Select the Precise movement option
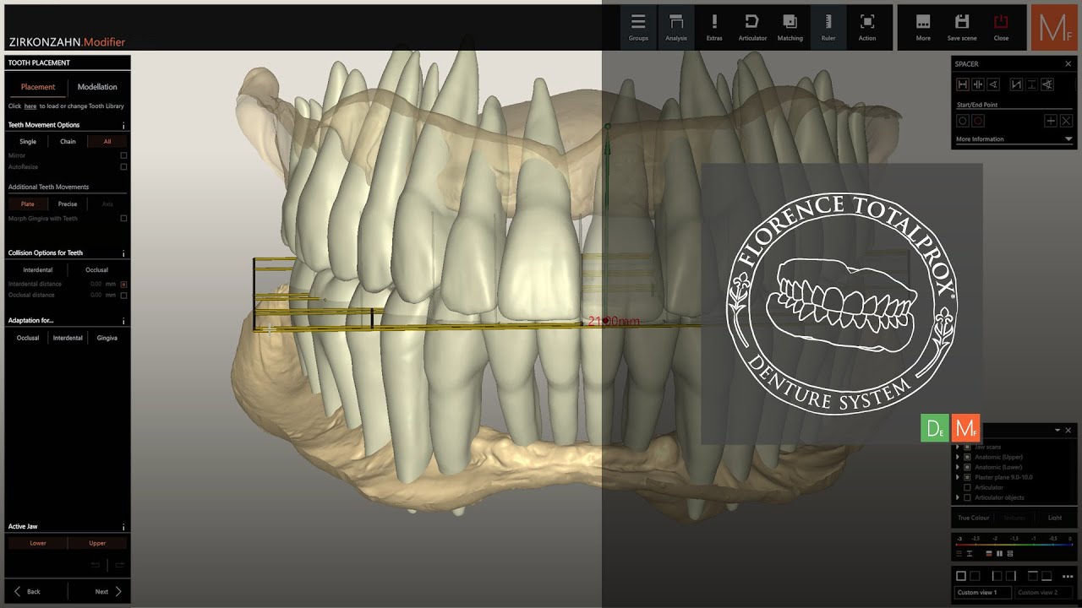The width and height of the screenshot is (1082, 608). point(68,204)
